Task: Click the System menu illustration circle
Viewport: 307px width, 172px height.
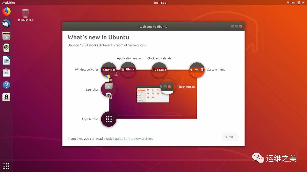Action: (197, 70)
